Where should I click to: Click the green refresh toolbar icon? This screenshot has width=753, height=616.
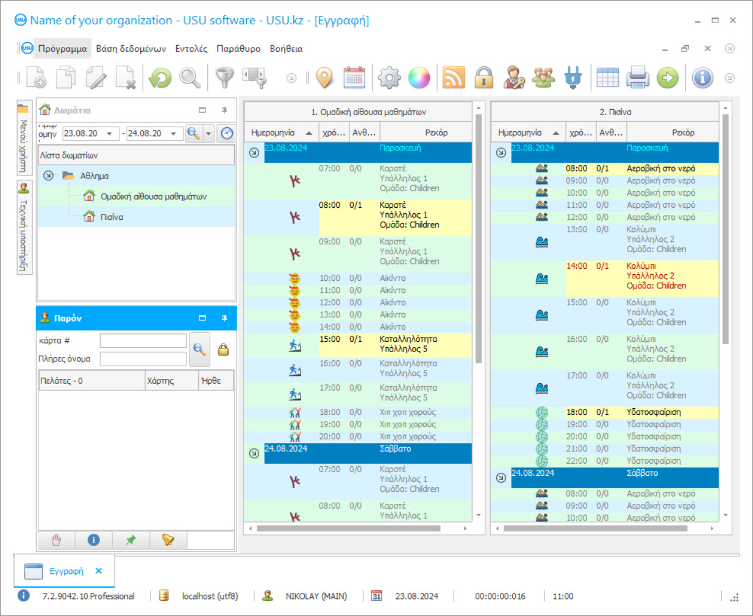coord(160,78)
